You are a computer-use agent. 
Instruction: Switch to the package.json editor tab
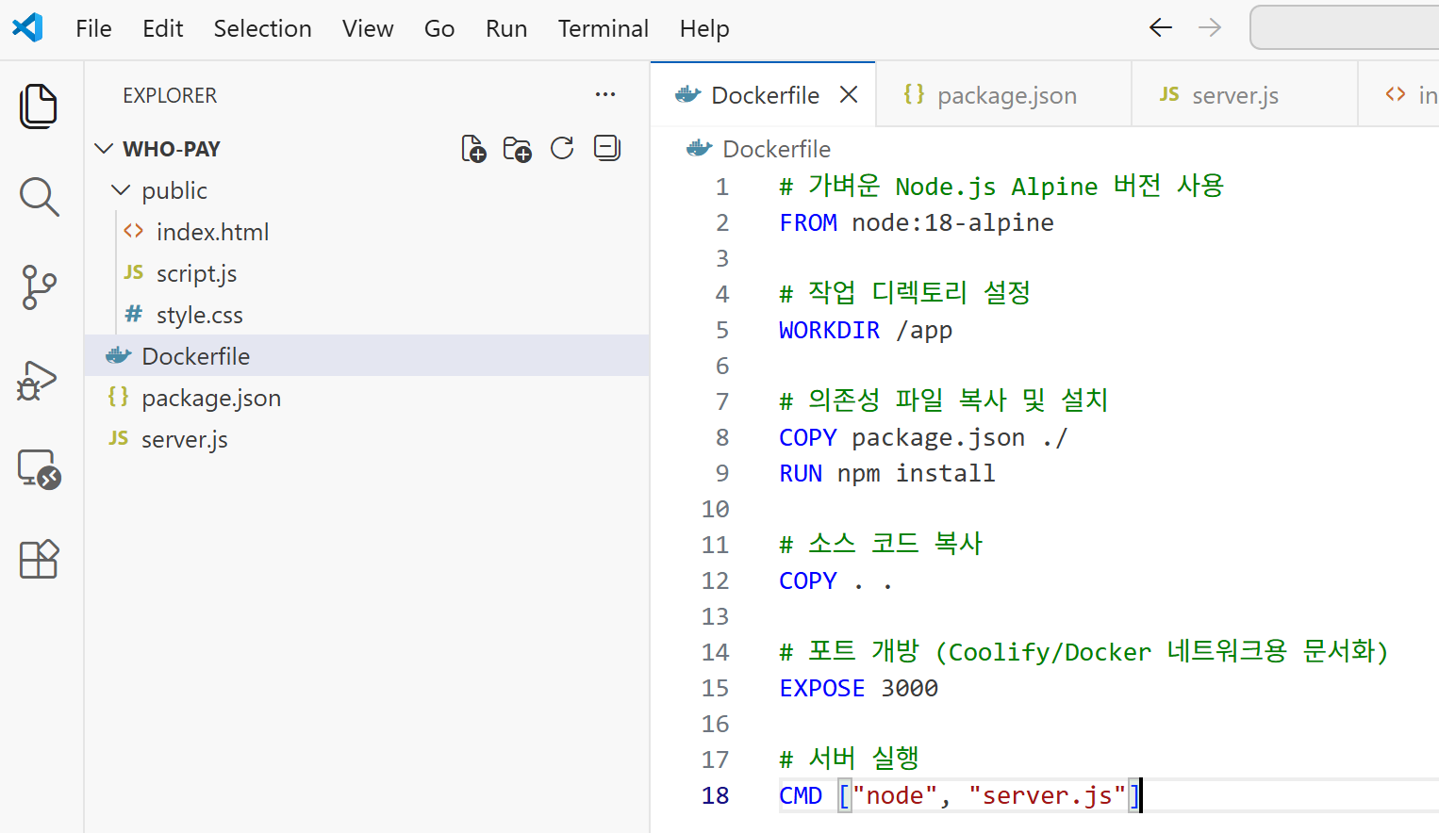tap(1005, 95)
